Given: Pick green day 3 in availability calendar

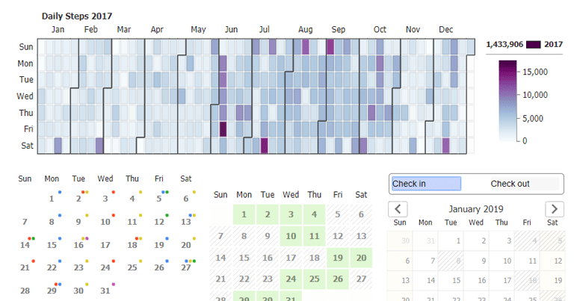Looking at the screenshot, I should [291, 215].
